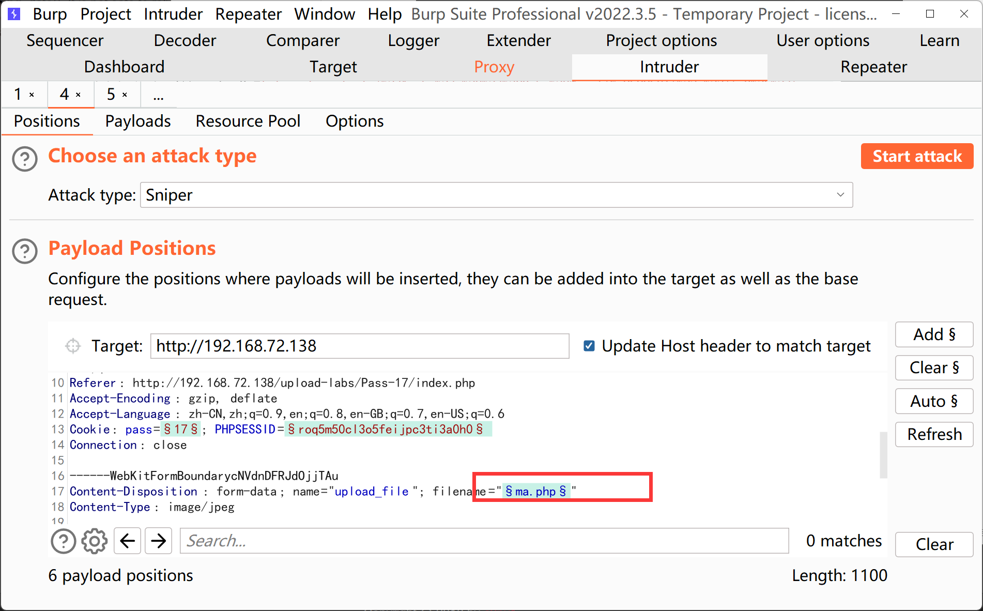Switch to the Repeater main tab

tap(873, 67)
